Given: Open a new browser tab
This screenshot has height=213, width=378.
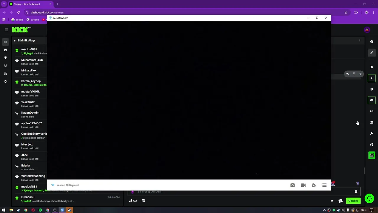Looking at the screenshot, I should point(57,4).
